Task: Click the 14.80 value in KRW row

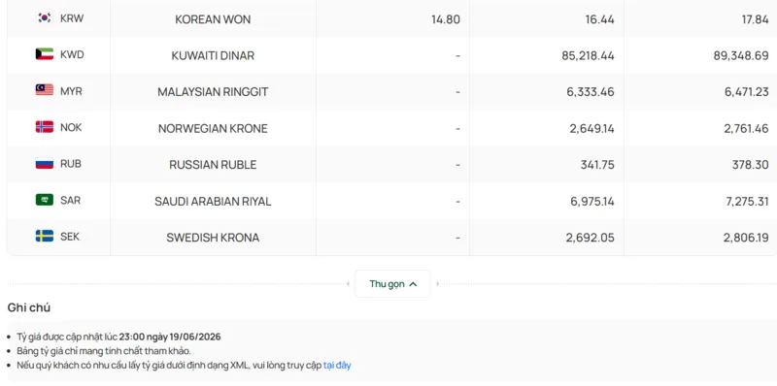Action: [446, 19]
